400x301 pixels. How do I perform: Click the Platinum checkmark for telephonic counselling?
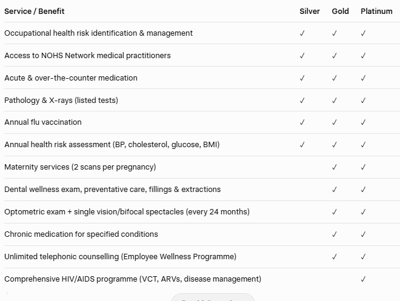[x=363, y=257]
